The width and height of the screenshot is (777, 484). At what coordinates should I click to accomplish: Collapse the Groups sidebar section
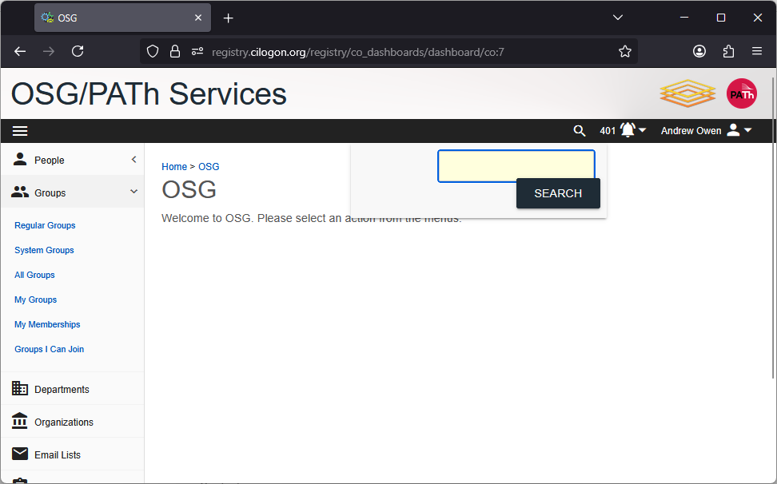point(133,192)
